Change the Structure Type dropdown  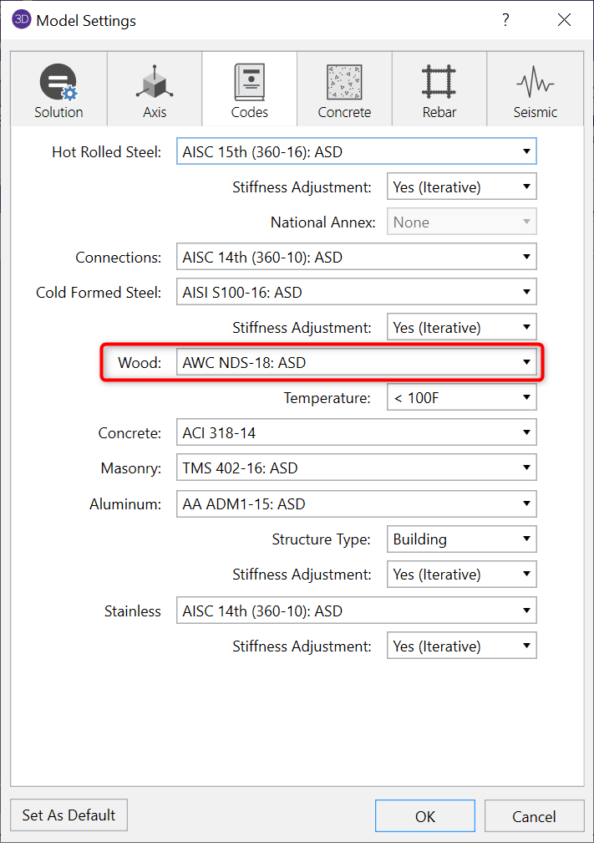(x=461, y=539)
